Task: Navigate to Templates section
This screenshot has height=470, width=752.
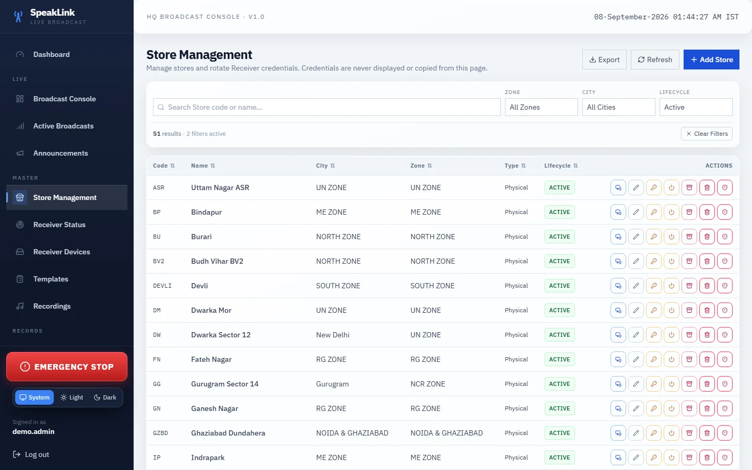Action: coord(67,279)
